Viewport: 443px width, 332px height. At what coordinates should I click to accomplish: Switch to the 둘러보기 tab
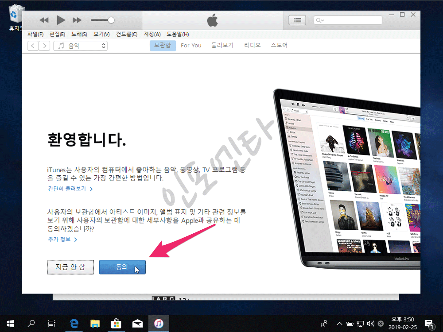point(222,45)
